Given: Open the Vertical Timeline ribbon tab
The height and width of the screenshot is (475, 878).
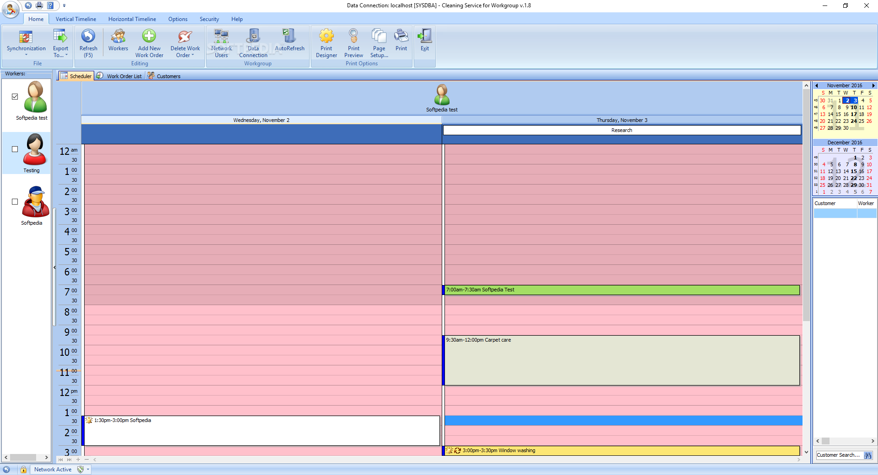Looking at the screenshot, I should [x=76, y=19].
